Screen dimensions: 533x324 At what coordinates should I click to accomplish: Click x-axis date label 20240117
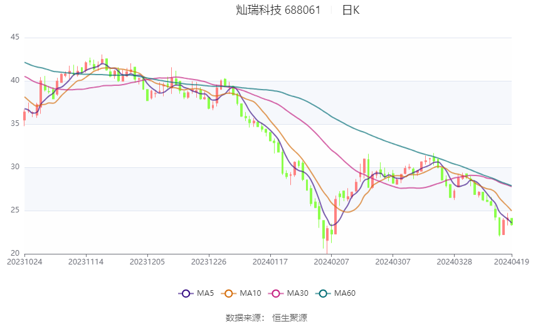point(270,262)
